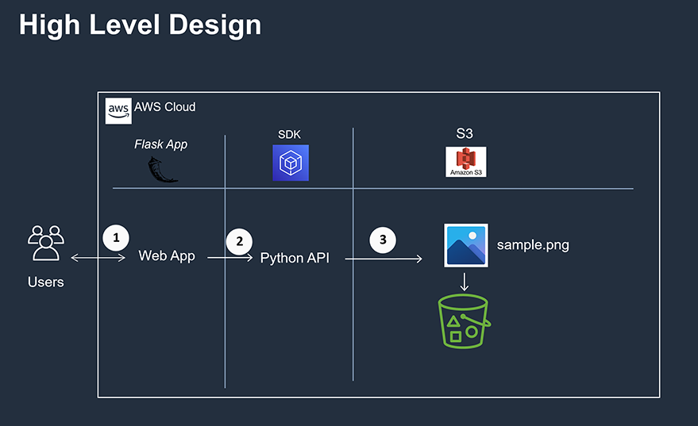Image resolution: width=698 pixels, height=426 pixels.
Task: Click the 'Web App' text
Action: [167, 255]
